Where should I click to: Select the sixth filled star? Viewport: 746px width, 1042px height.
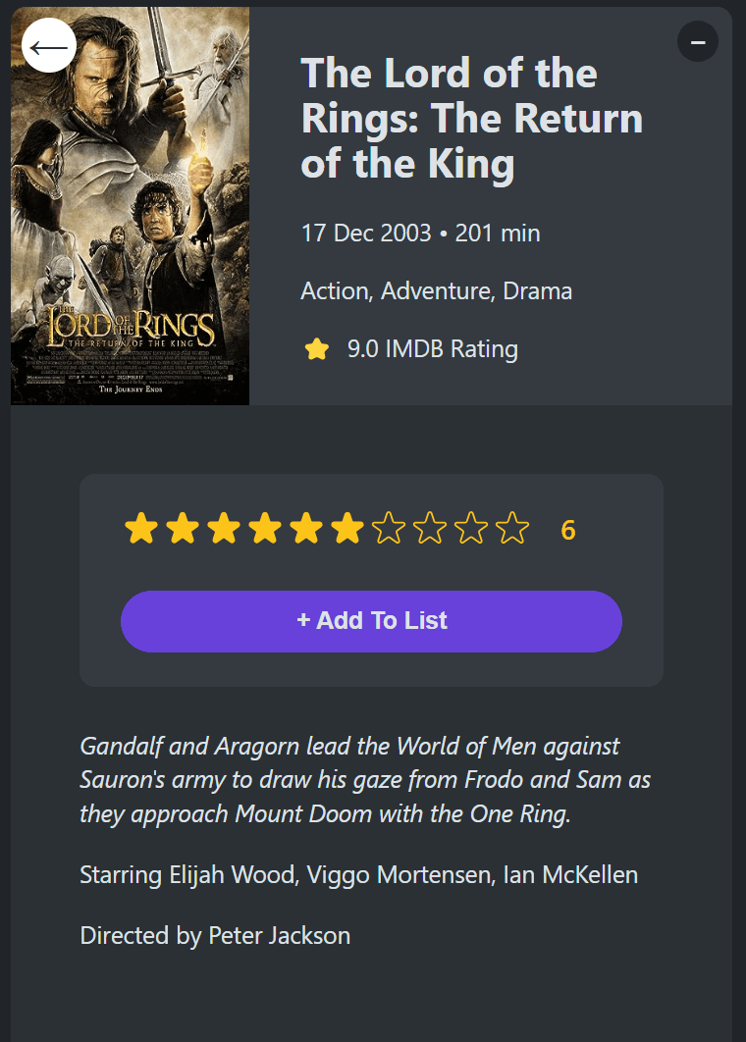pos(347,529)
